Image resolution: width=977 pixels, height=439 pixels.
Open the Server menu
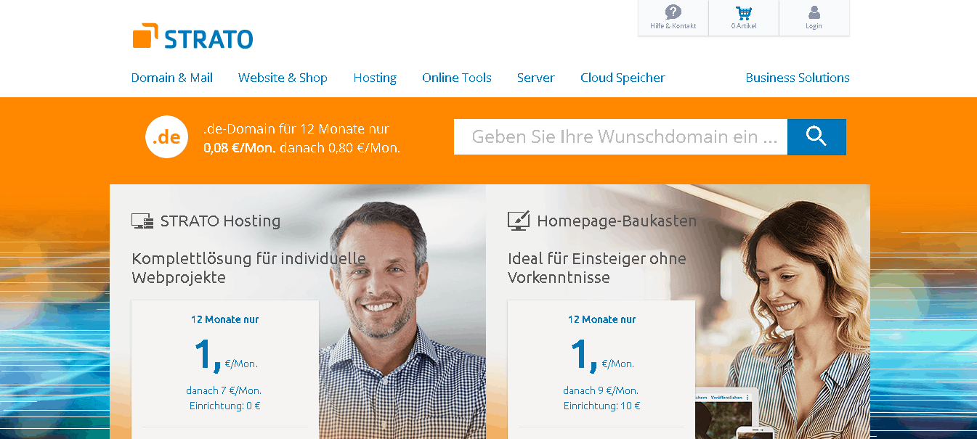pyautogui.click(x=536, y=78)
